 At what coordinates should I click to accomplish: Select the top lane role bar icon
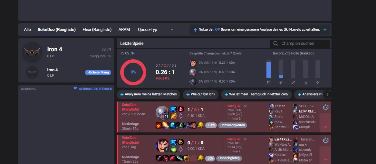point(269,82)
